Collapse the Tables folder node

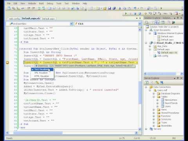[x=154, y=97]
